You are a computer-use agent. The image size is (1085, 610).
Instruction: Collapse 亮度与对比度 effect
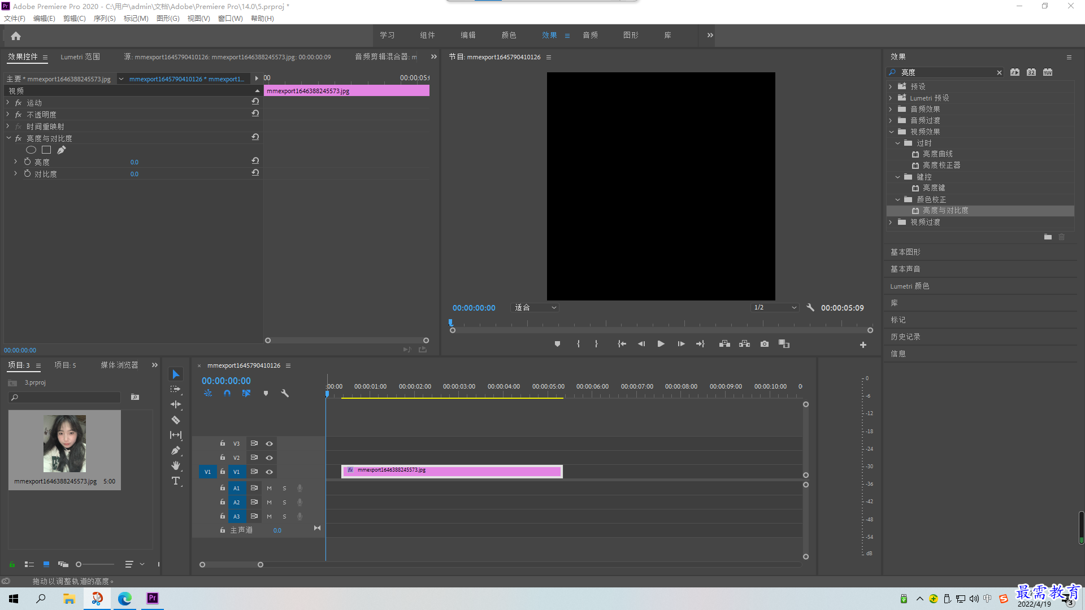8,138
